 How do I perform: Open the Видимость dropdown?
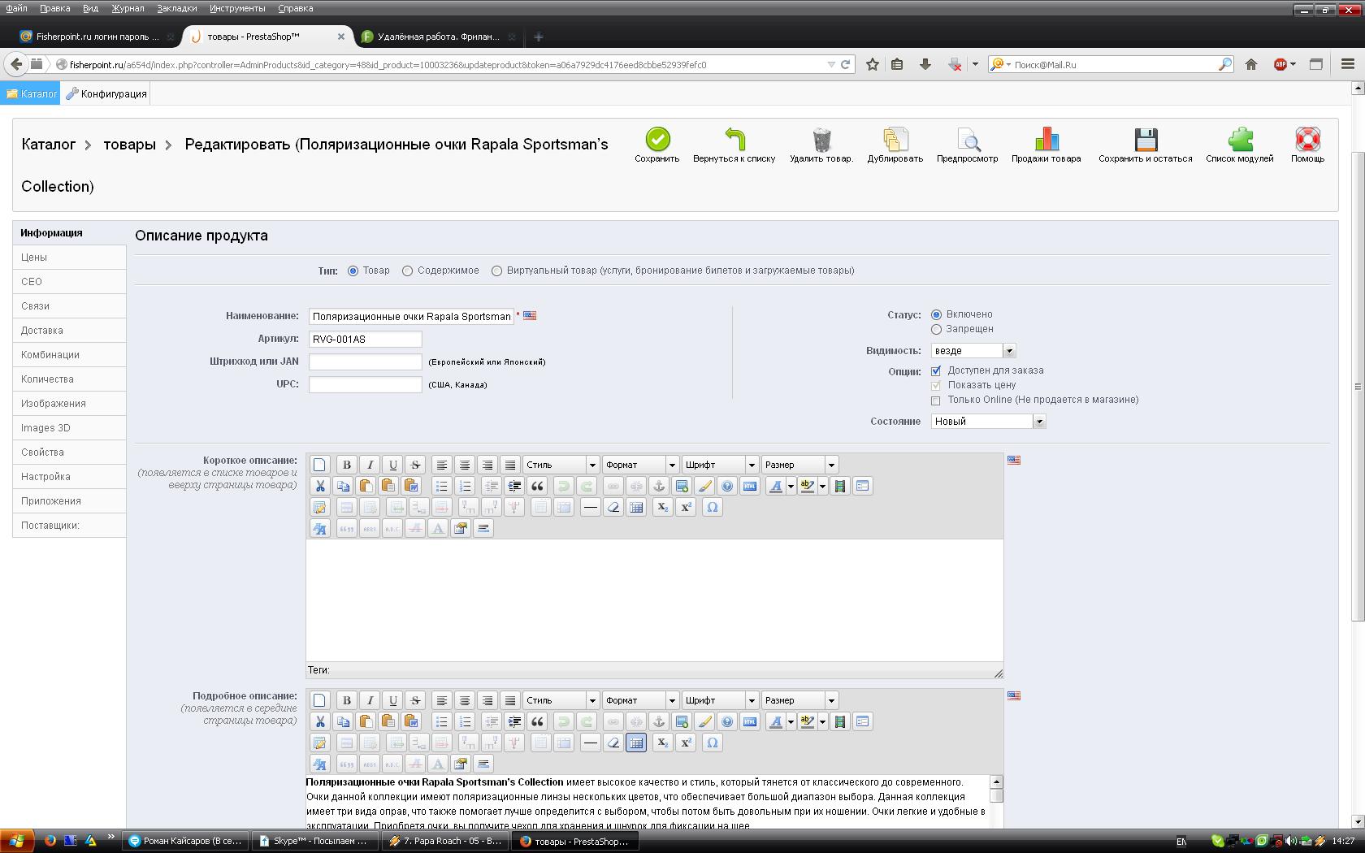[973, 351]
